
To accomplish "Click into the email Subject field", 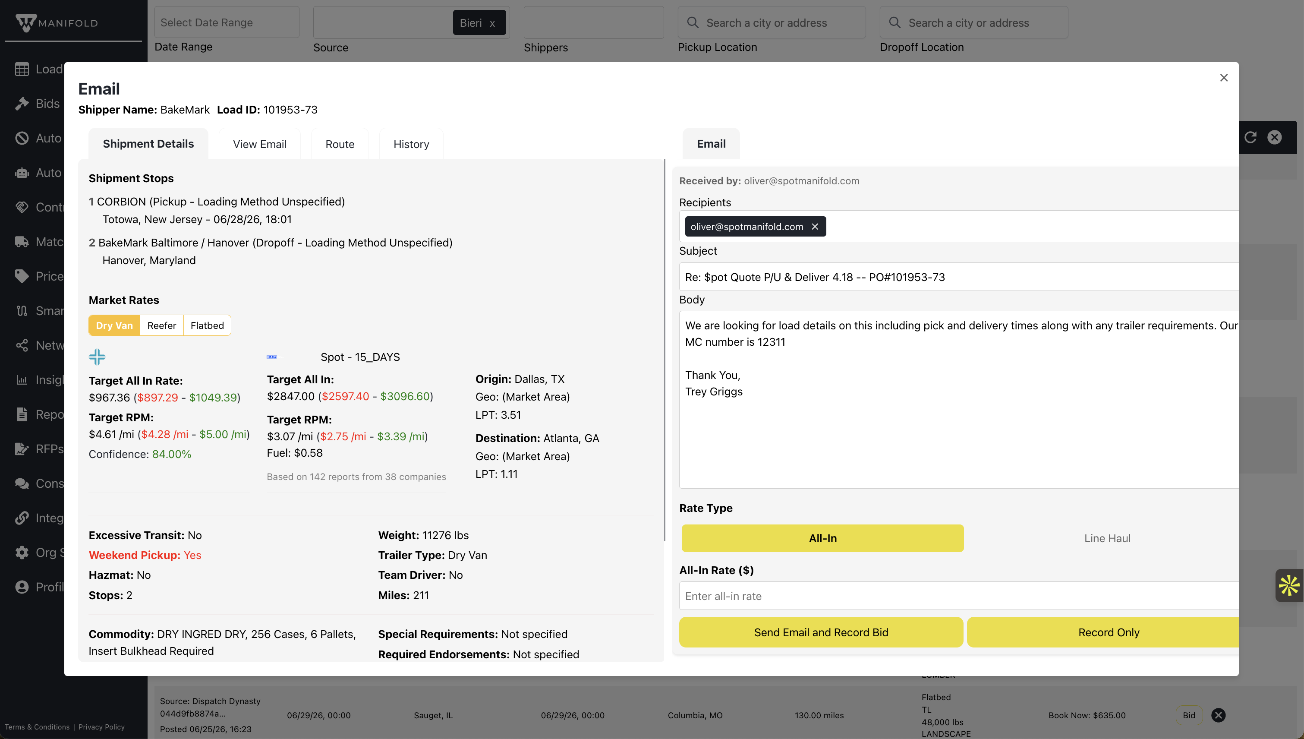I will (x=958, y=277).
